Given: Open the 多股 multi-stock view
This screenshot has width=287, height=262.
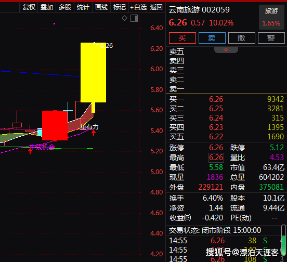Looking at the screenshot, I should click(x=65, y=7).
